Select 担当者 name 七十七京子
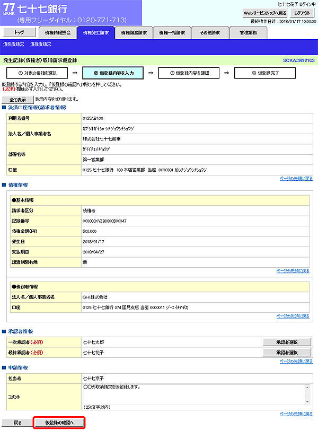Screen dimensions: 318x431 coord(93,379)
